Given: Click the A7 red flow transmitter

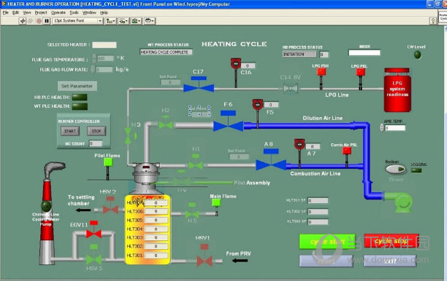Looking at the screenshot, I should pyautogui.click(x=299, y=144).
